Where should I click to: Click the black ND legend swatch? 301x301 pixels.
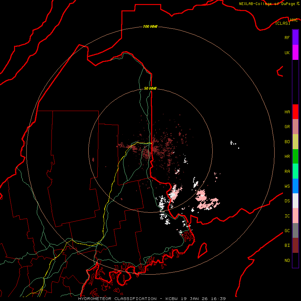coord(295,260)
